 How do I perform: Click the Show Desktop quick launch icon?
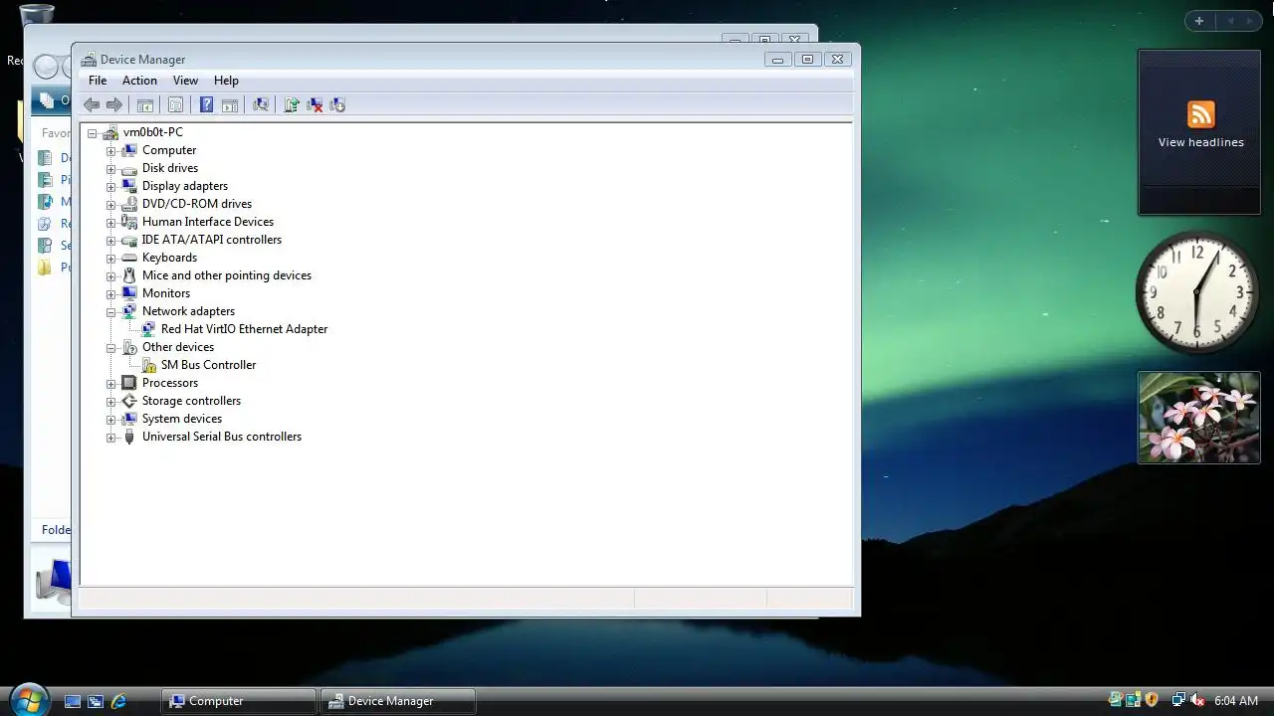73,701
